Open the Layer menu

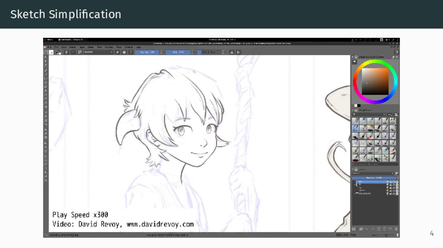click(82, 47)
